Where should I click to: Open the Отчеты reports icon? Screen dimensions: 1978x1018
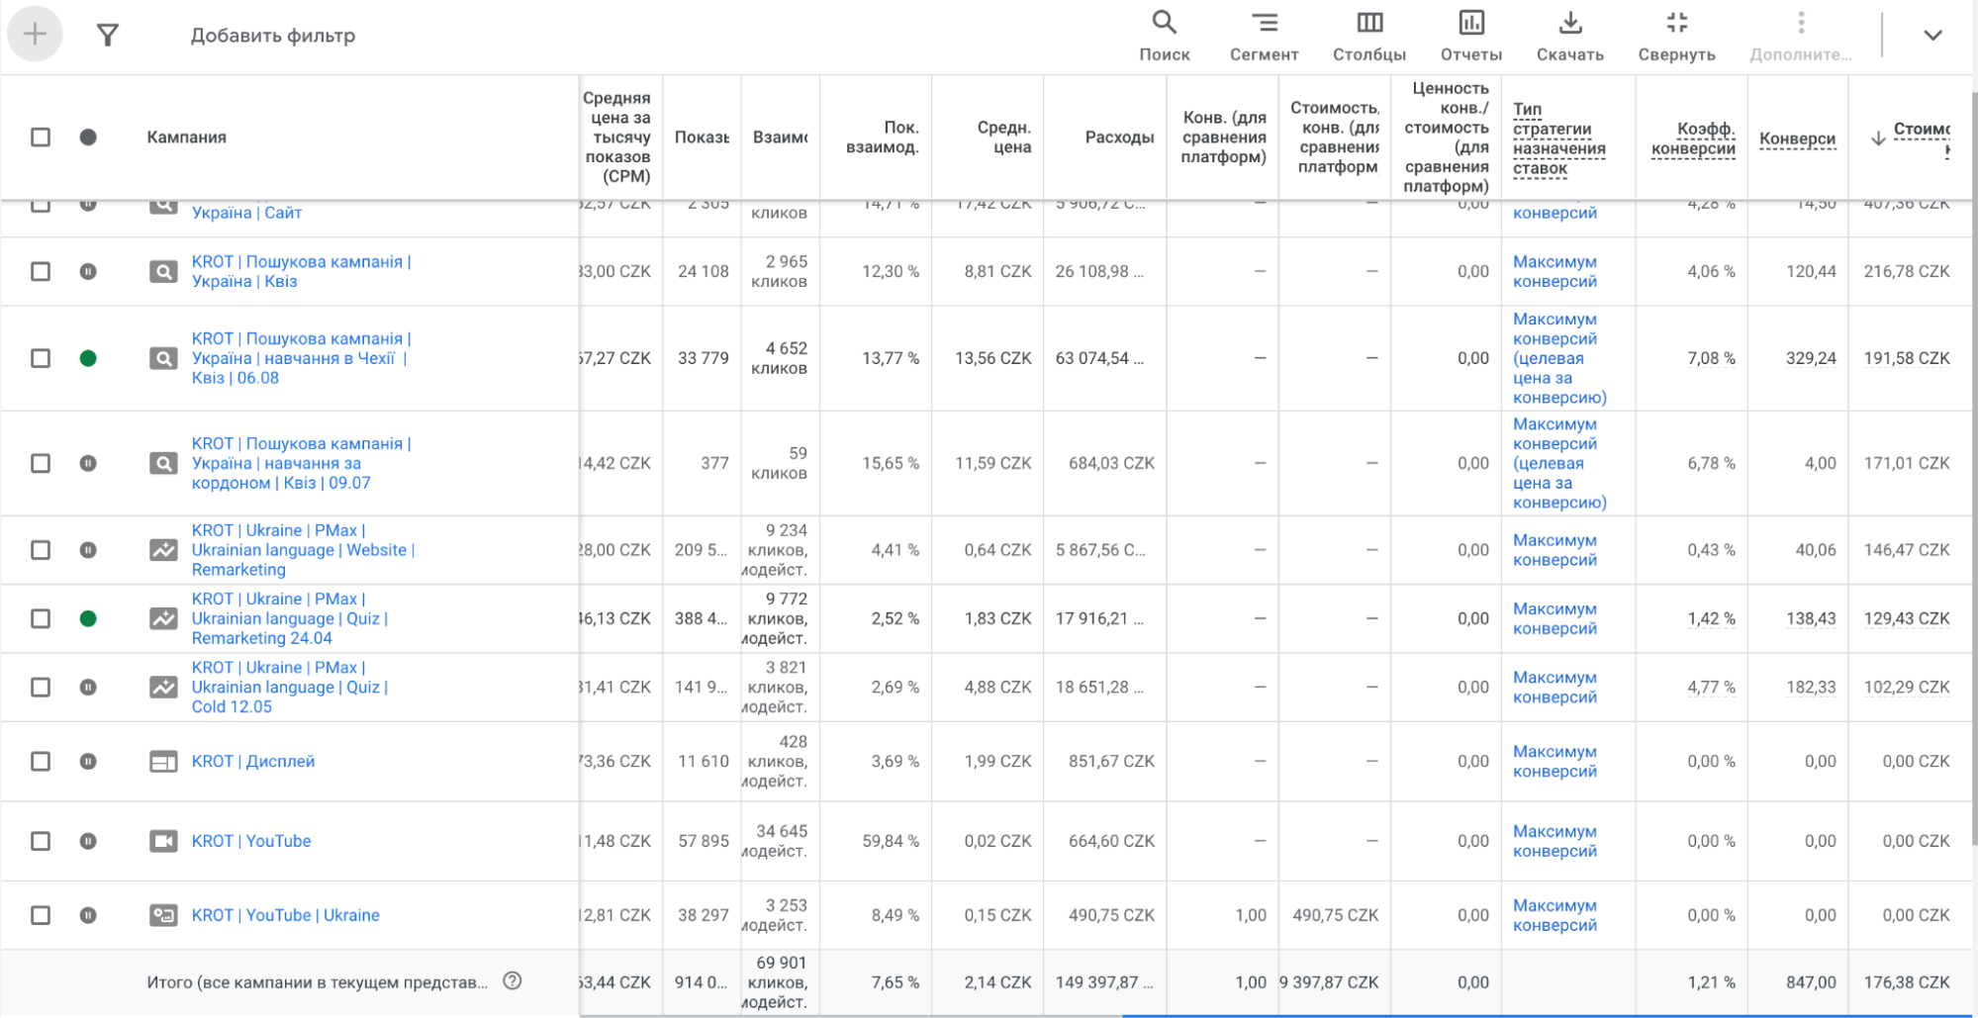[1470, 35]
